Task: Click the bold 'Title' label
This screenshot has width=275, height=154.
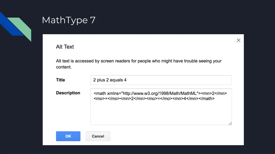Action: point(60,80)
